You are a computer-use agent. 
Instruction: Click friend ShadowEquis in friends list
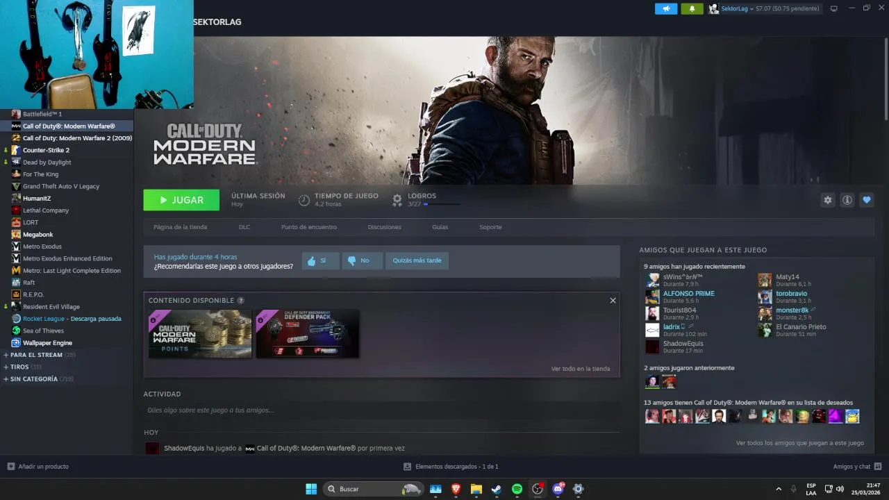[683, 344]
